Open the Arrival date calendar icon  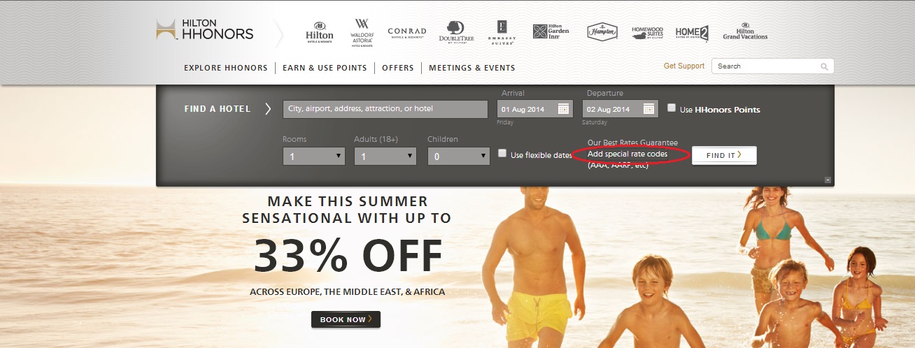coord(563,108)
